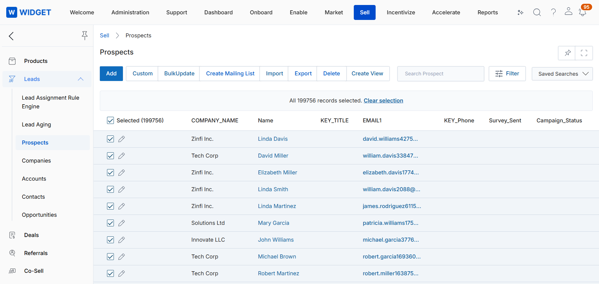Open the global search magnifier icon
Viewport: 599px width, 284px height.
pyautogui.click(x=537, y=12)
